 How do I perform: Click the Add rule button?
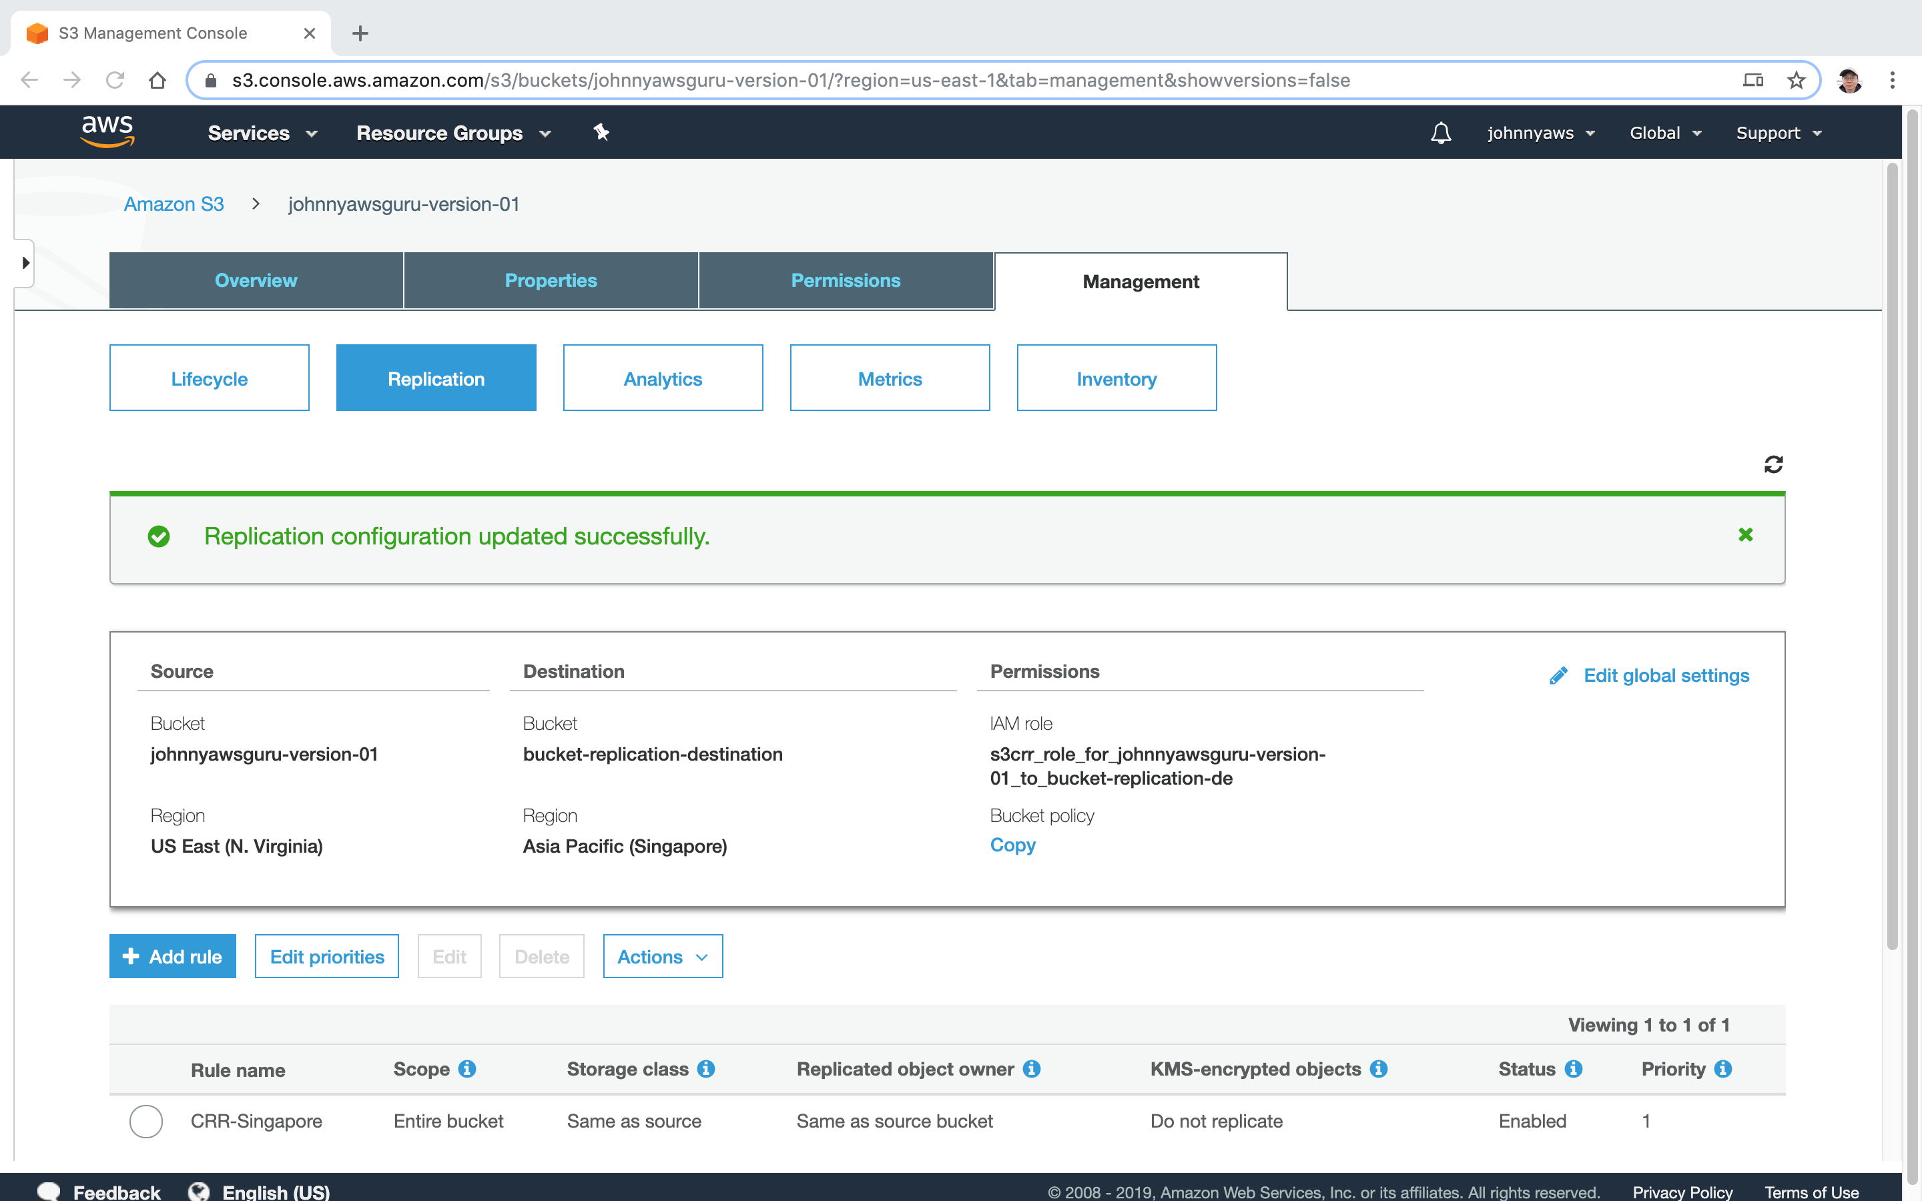pyautogui.click(x=172, y=956)
